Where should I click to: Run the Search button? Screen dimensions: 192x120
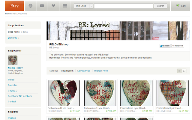(x=160, y=6)
